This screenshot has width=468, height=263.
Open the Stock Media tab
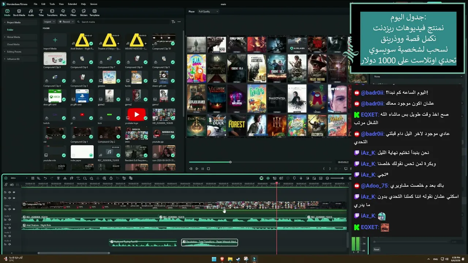pyautogui.click(x=19, y=13)
